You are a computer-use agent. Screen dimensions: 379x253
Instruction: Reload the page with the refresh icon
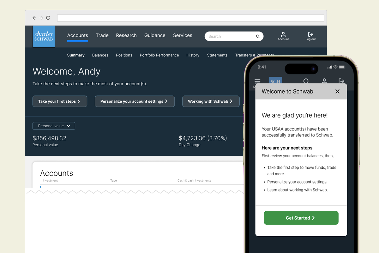click(48, 18)
